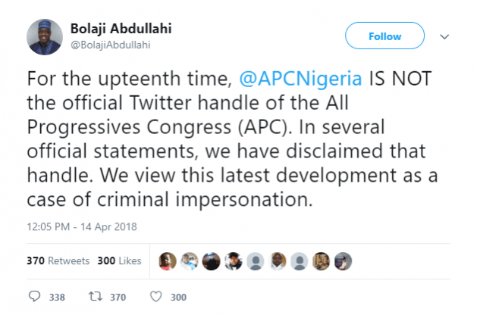
Task: Open the second default gray silhouette avatar
Action: 300,261
